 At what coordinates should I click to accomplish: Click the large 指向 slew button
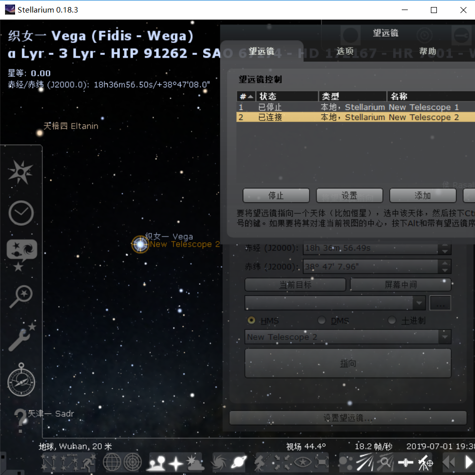coord(348,363)
